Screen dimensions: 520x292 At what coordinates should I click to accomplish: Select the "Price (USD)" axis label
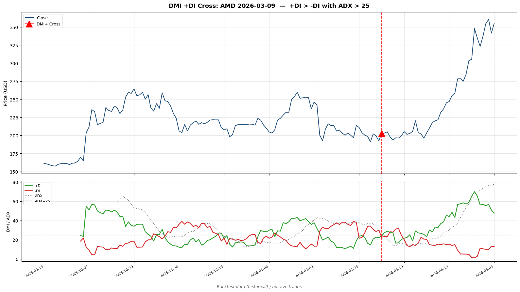tap(6, 93)
